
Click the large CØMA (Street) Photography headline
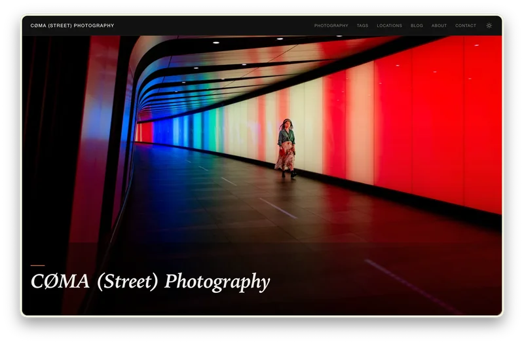[150, 282]
